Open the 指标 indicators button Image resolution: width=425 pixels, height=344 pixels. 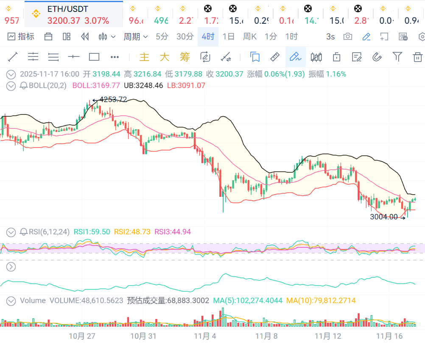(x=21, y=36)
